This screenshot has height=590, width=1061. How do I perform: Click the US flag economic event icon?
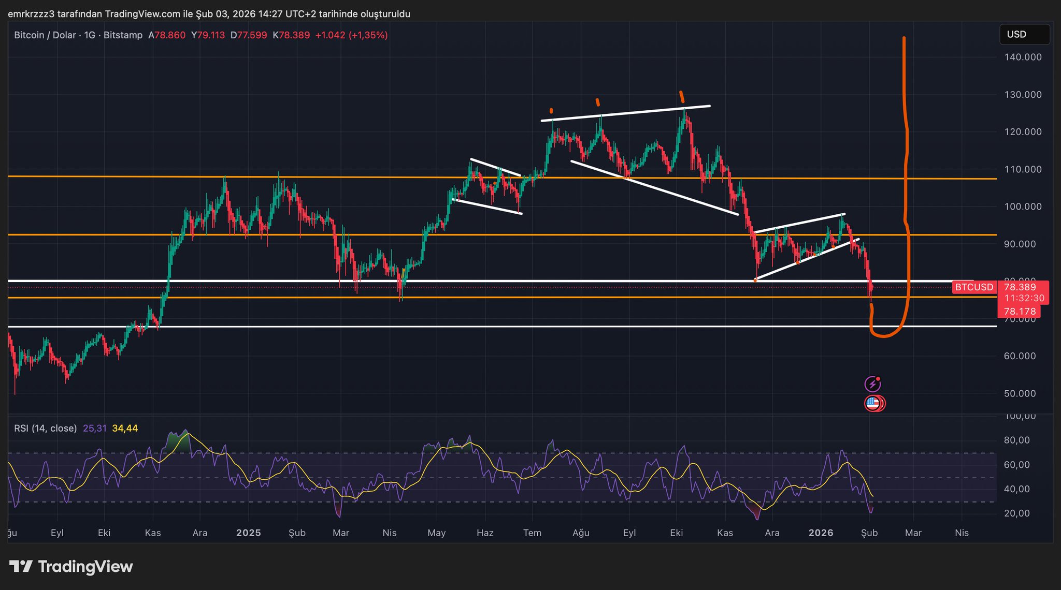[873, 403]
